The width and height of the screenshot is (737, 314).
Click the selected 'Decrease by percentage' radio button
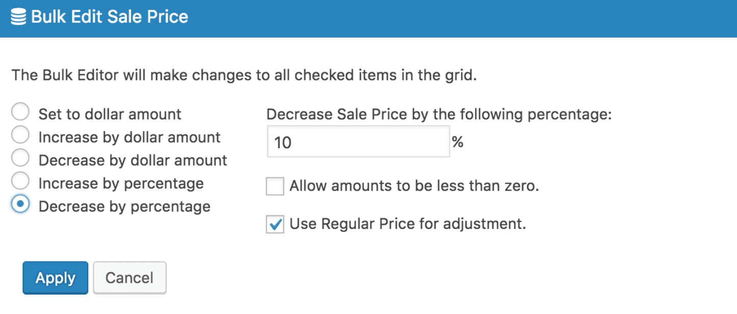point(20,205)
